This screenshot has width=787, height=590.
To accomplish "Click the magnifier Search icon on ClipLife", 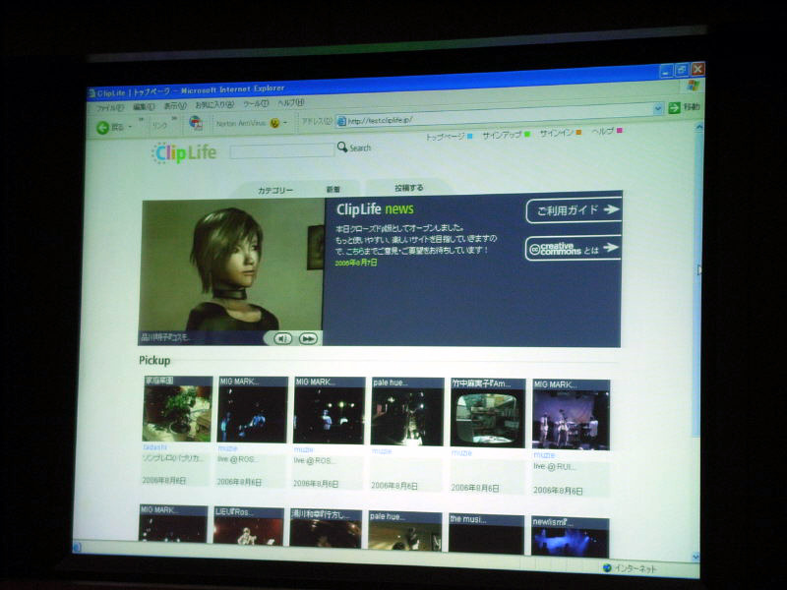I will pyautogui.click(x=342, y=147).
